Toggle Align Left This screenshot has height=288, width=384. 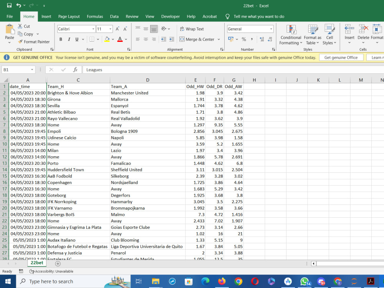[x=138, y=39]
